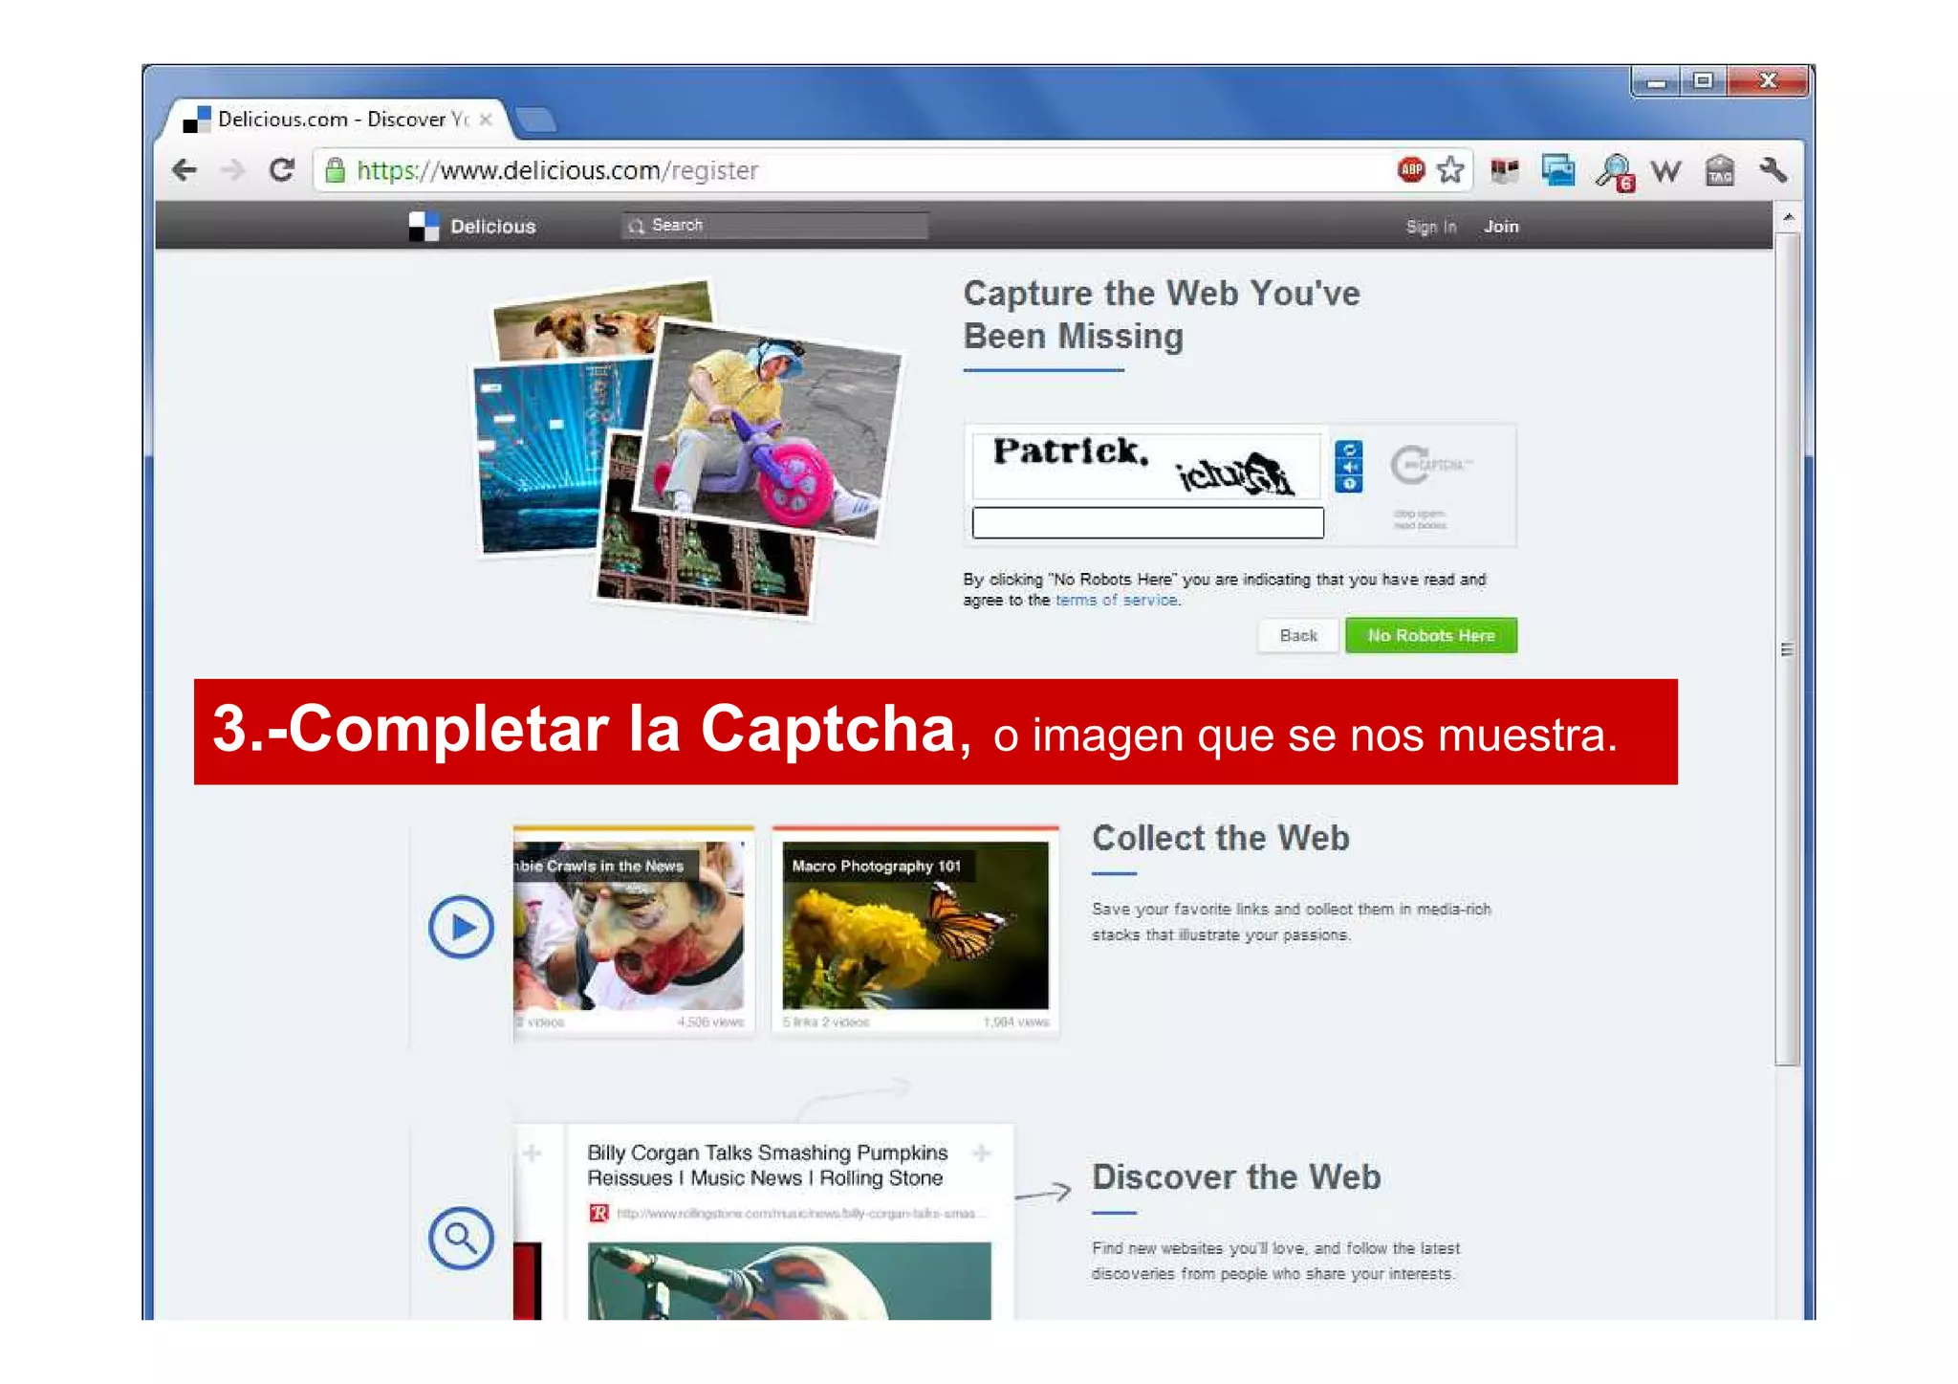1958x1384 pixels.
Task: Click the Delicious bookmarks extension icon
Action: coord(1505,171)
